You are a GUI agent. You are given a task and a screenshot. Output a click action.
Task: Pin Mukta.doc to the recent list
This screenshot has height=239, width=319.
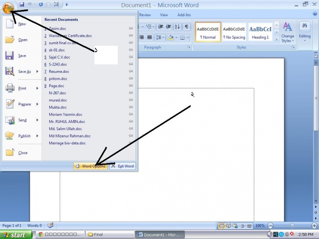click(x=131, y=107)
